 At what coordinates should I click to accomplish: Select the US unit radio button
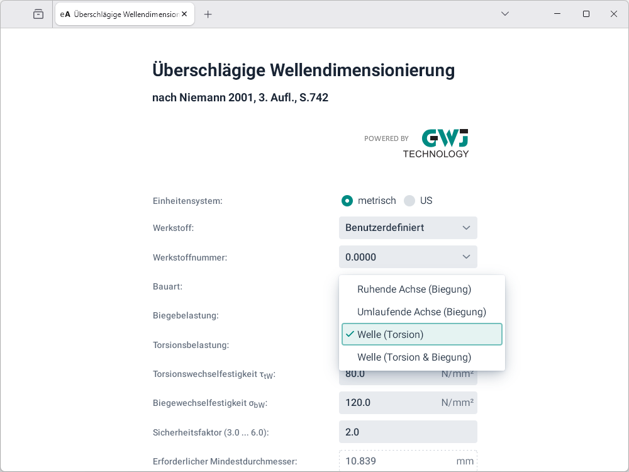point(409,201)
